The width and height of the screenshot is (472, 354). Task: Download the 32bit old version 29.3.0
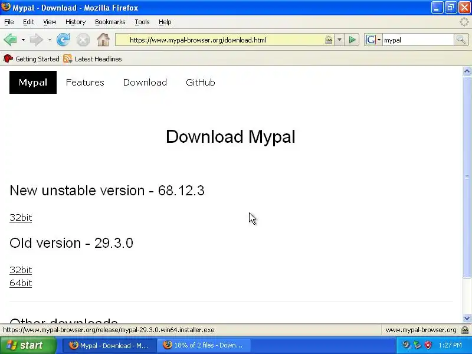coord(21,270)
